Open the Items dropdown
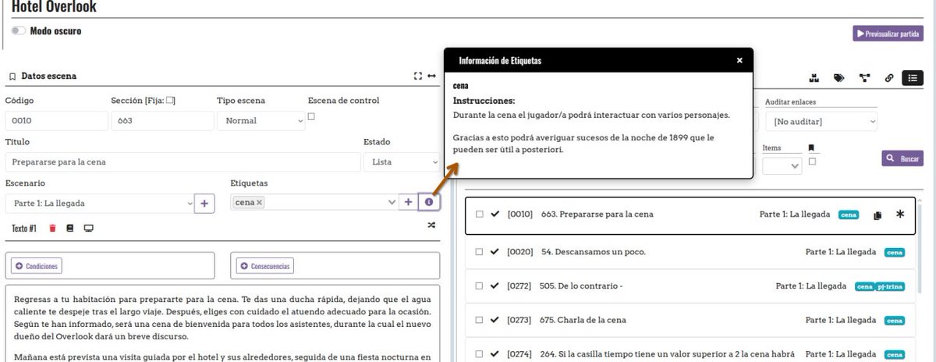This screenshot has height=362, width=936. [x=782, y=165]
